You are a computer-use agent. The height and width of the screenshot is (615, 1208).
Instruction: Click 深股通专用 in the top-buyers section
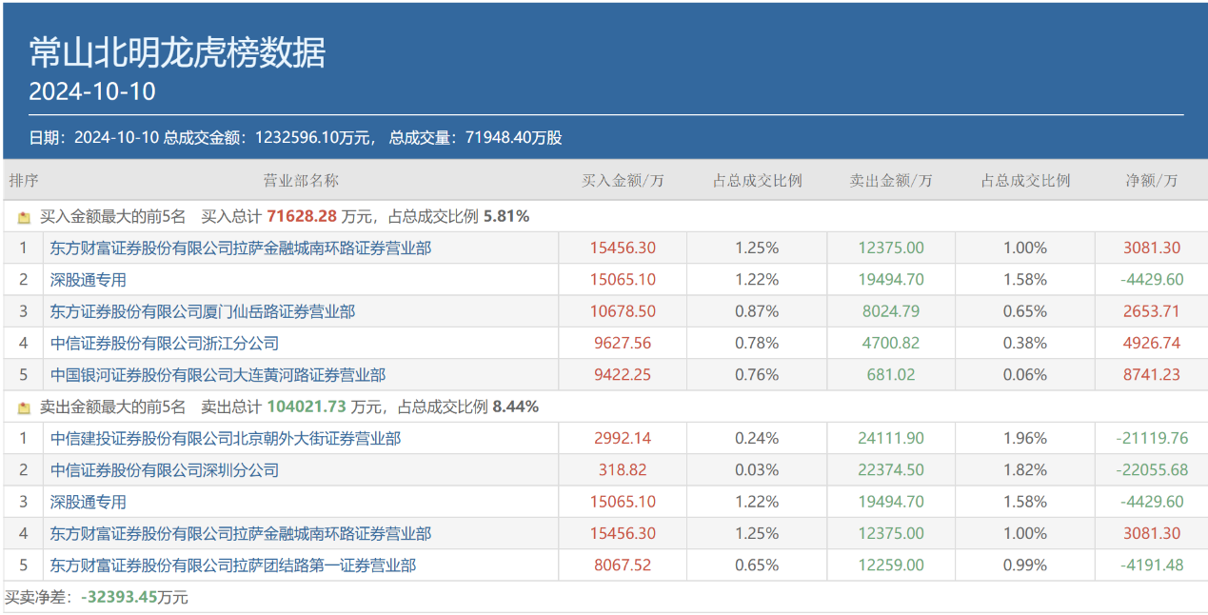coord(88,280)
